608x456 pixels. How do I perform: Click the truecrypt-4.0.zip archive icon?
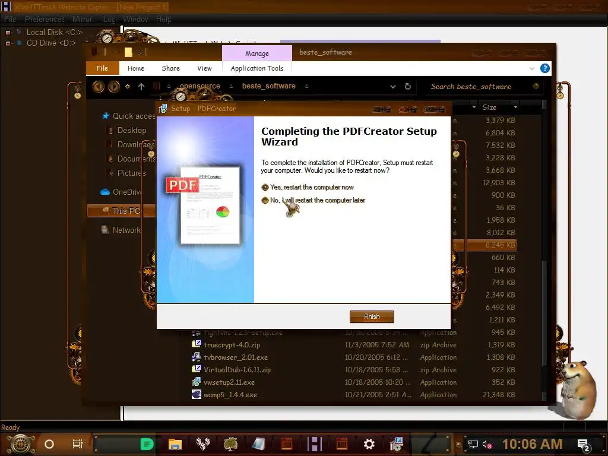[x=196, y=344]
